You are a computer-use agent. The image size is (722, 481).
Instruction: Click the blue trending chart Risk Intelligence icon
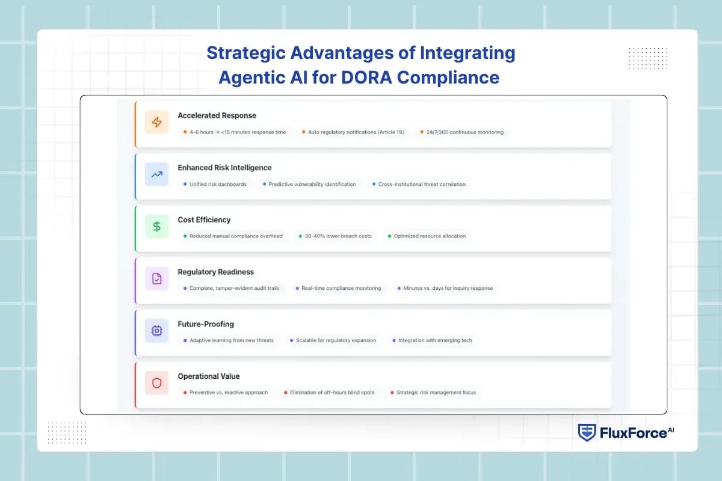pyautogui.click(x=157, y=174)
